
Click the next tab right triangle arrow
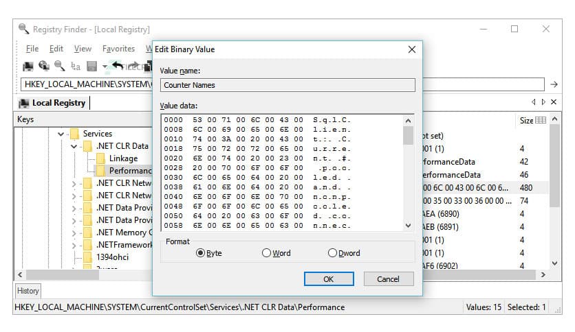point(543,102)
